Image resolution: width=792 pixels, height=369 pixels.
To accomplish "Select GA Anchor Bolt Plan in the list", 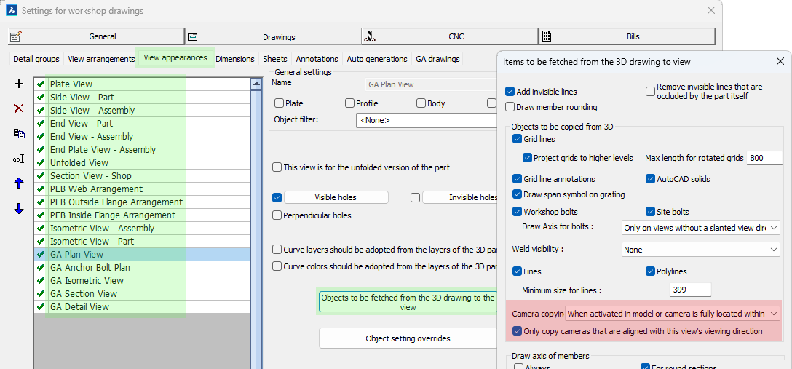I will (x=90, y=268).
